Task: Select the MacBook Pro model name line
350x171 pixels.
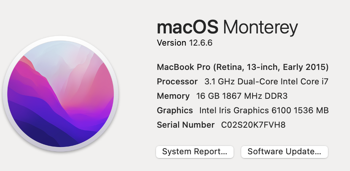Action: (x=243, y=67)
